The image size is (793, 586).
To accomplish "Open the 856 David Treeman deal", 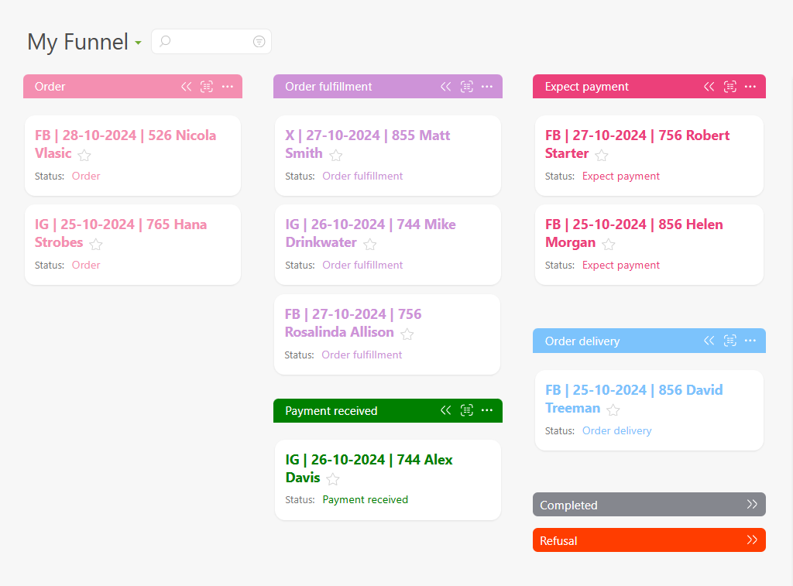I will pyautogui.click(x=633, y=399).
